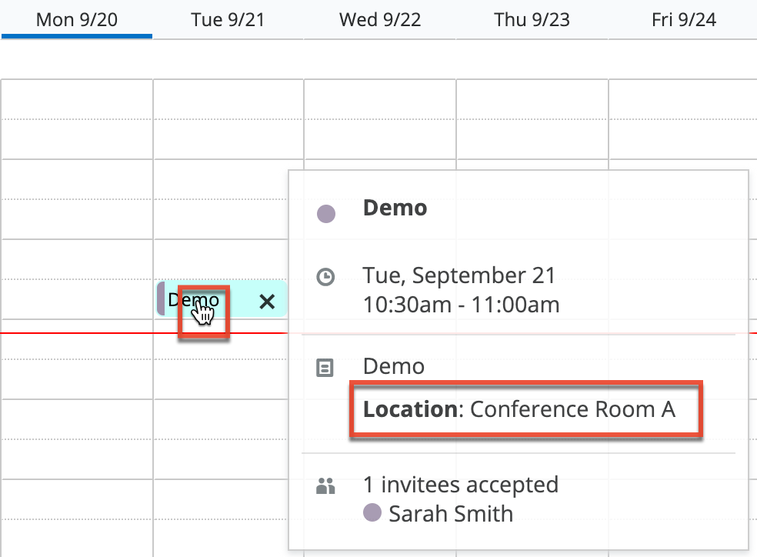The image size is (757, 557).
Task: Click the X icon to delete the Demo event
Action: pyautogui.click(x=267, y=302)
